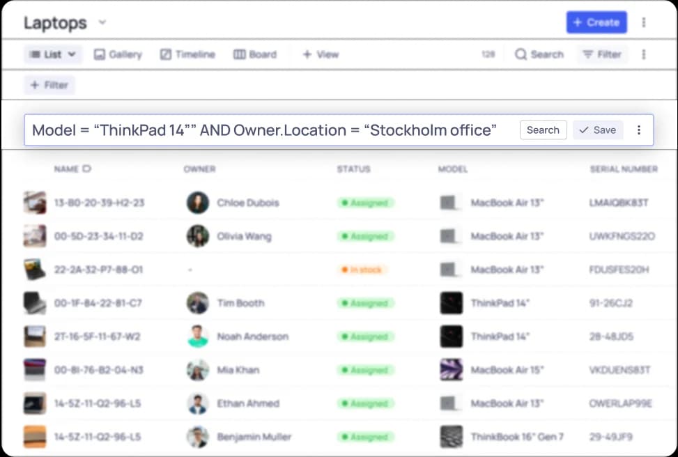Screen dimensions: 678x457
Task: Open the toolbar three-dot menu beside Filter
Action: click(x=643, y=54)
